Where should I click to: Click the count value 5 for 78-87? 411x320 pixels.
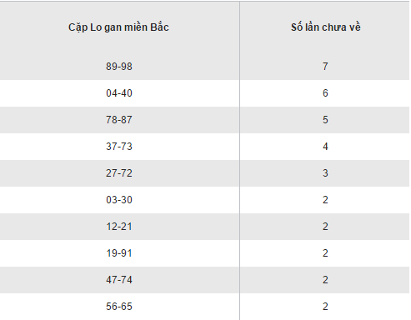click(x=325, y=120)
